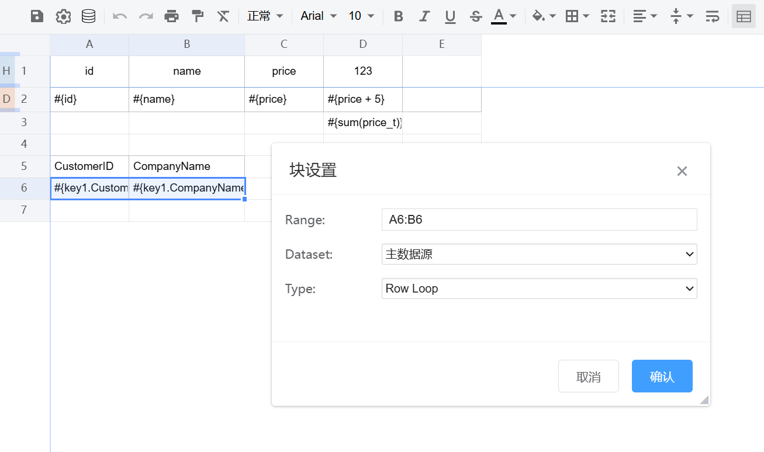Click the print icon
This screenshot has width=764, height=452.
pos(171,16)
